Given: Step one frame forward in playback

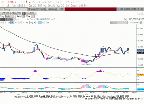Looking at the screenshot, I should (6, 19).
